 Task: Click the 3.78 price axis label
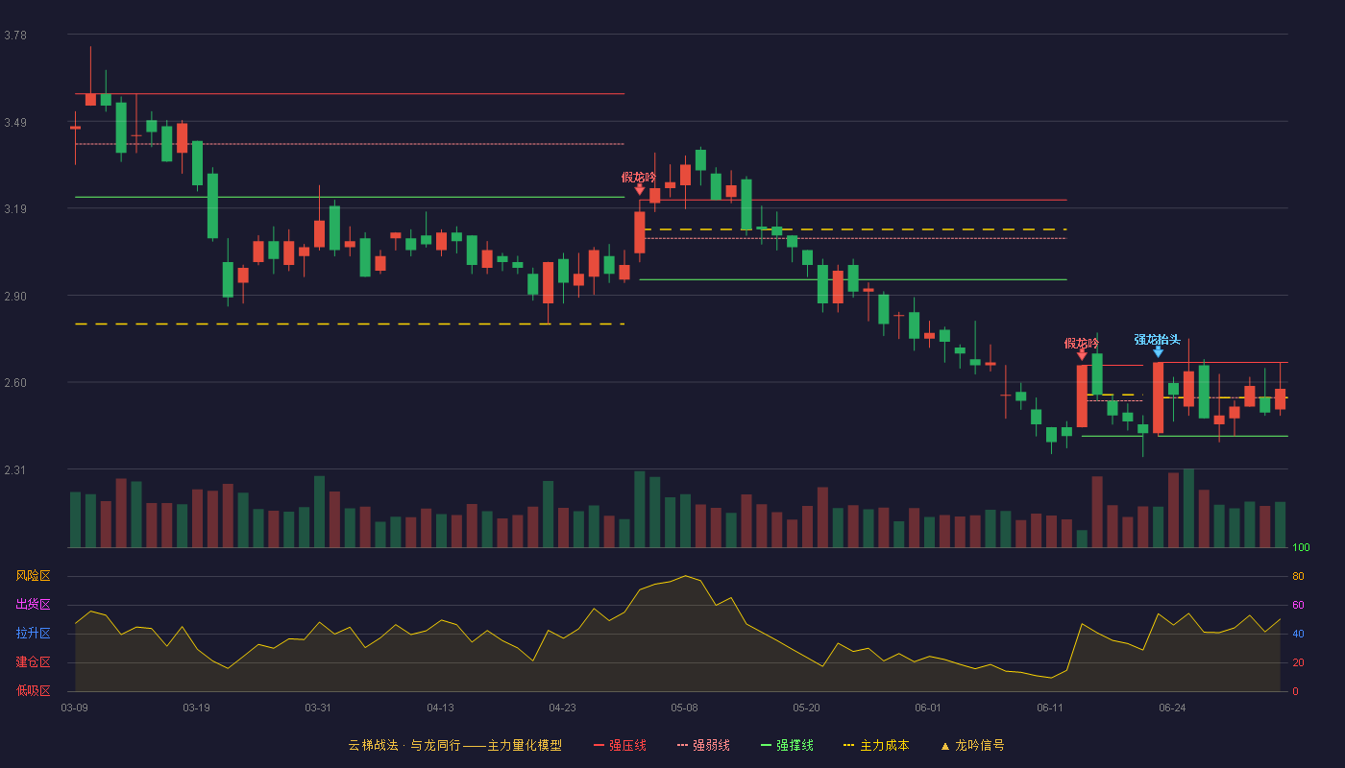click(x=15, y=36)
